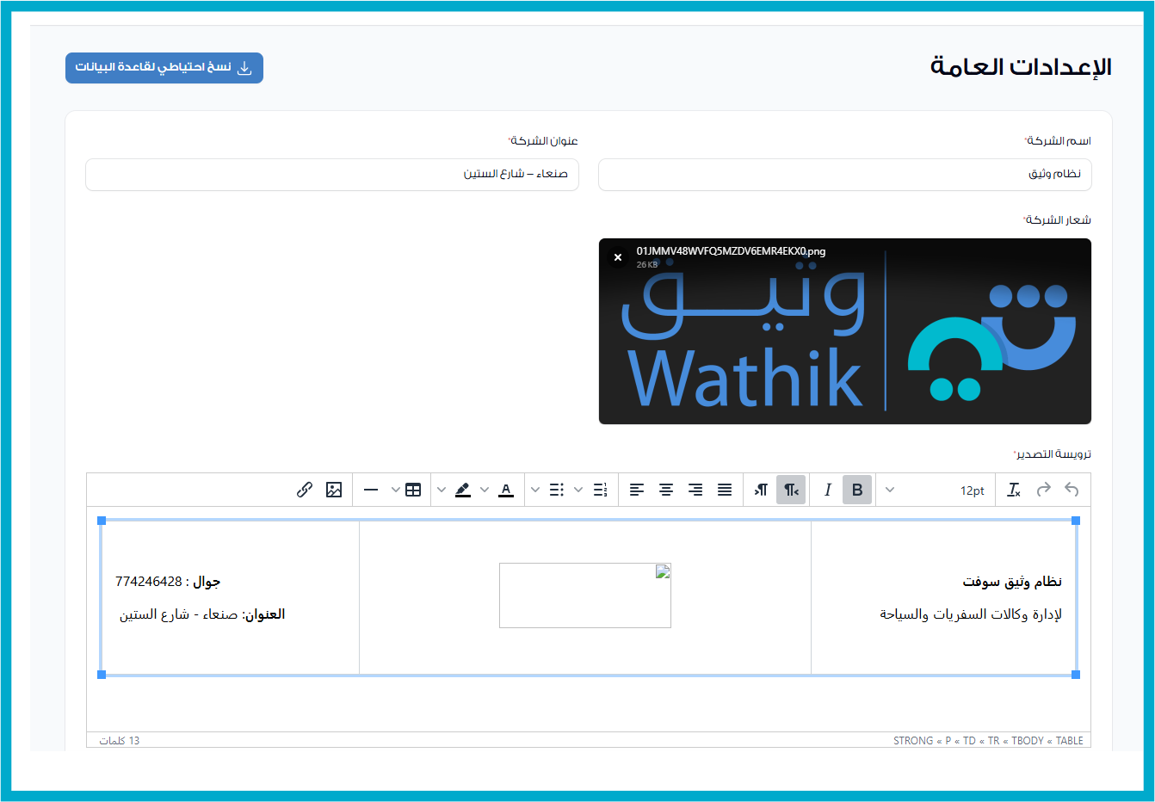The image size is (1155, 802).
Task: Toggle bold formatting off
Action: coord(857,490)
